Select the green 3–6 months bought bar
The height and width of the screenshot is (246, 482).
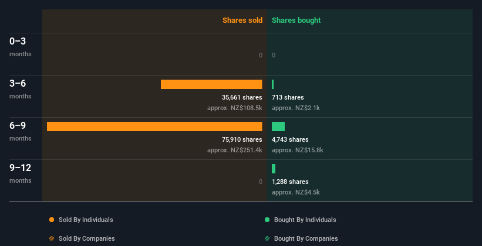(273, 84)
